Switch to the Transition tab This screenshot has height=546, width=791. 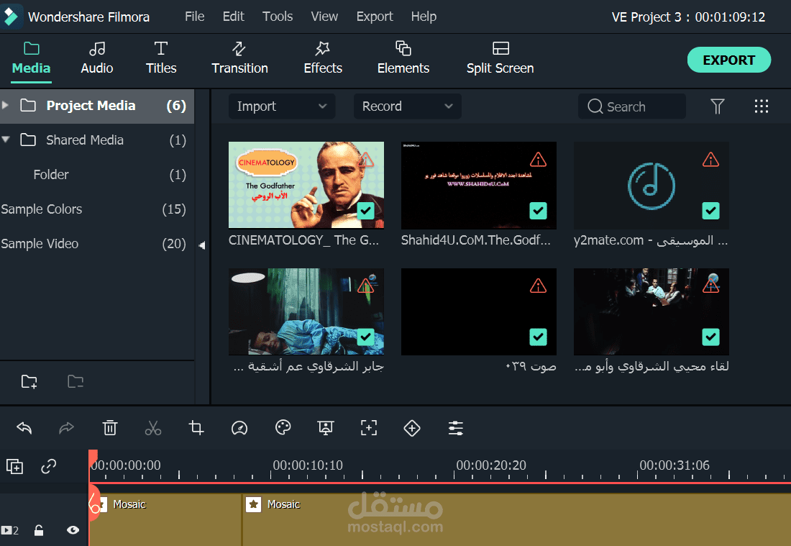coord(239,58)
